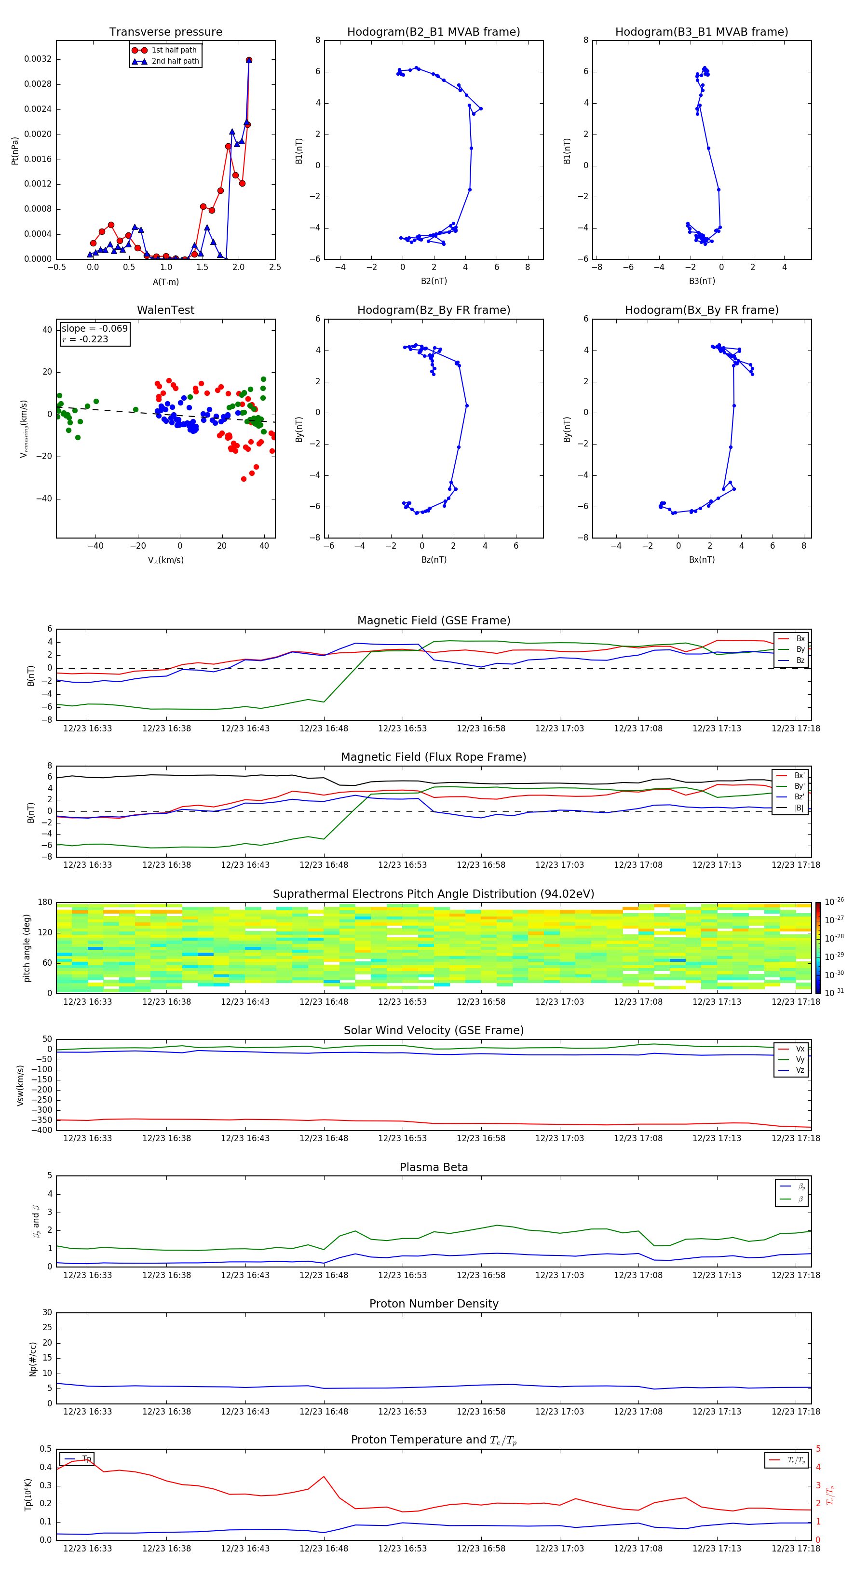
Task: Click the "Transverse pressure" plot title
Action: [165, 32]
